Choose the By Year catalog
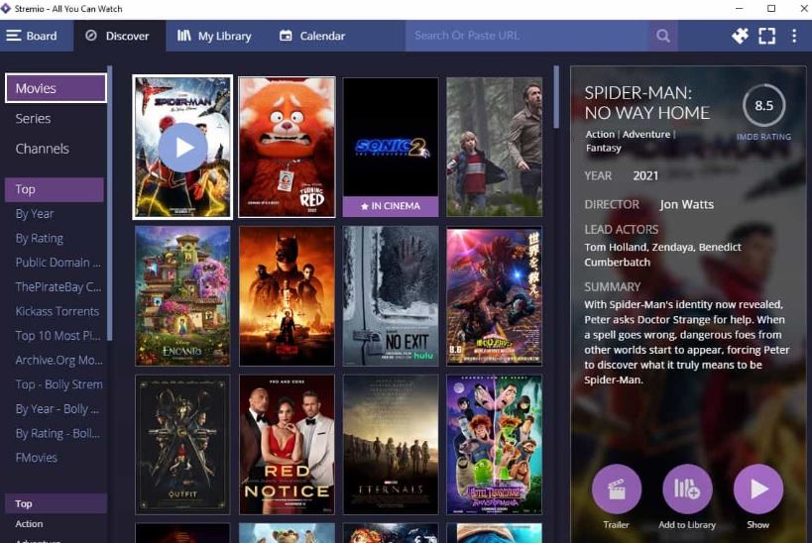This screenshot has height=543, width=812. tap(34, 214)
